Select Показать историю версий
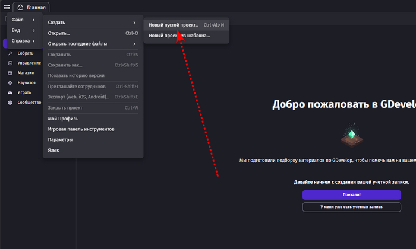The width and height of the screenshot is (416, 249). 93,76
